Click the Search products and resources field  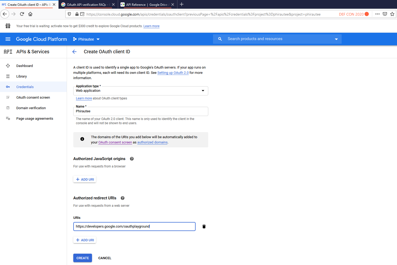(277, 39)
